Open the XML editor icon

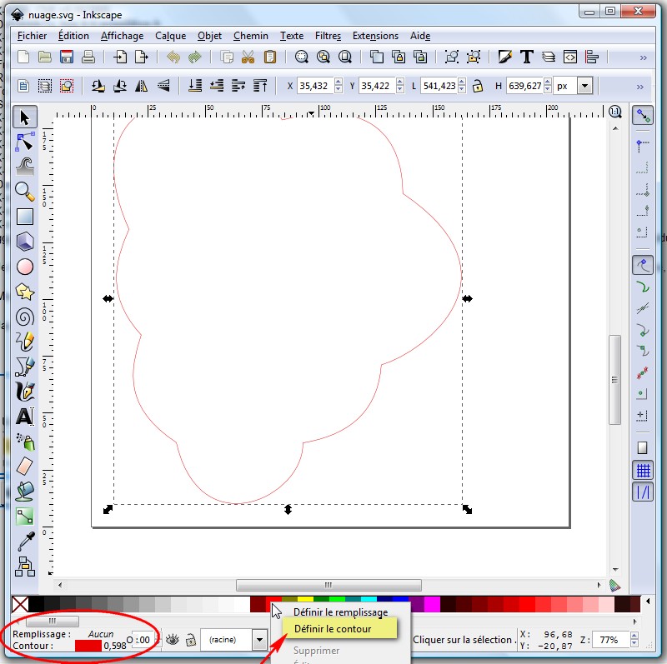(x=570, y=57)
